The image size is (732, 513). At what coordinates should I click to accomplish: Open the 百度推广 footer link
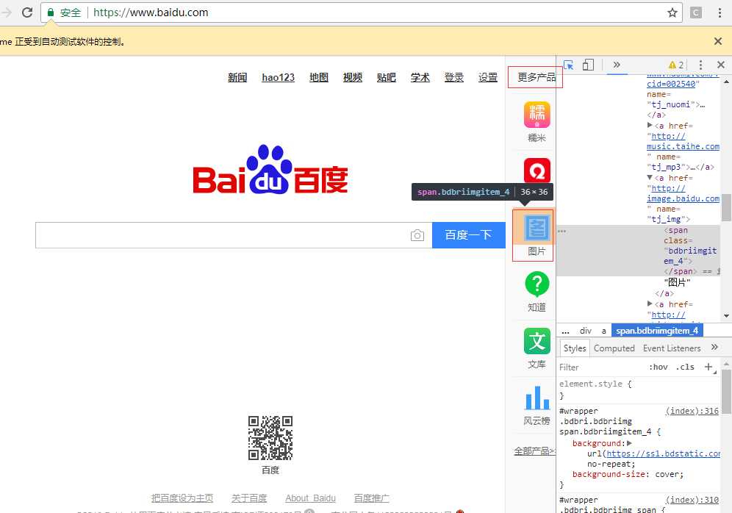372,498
